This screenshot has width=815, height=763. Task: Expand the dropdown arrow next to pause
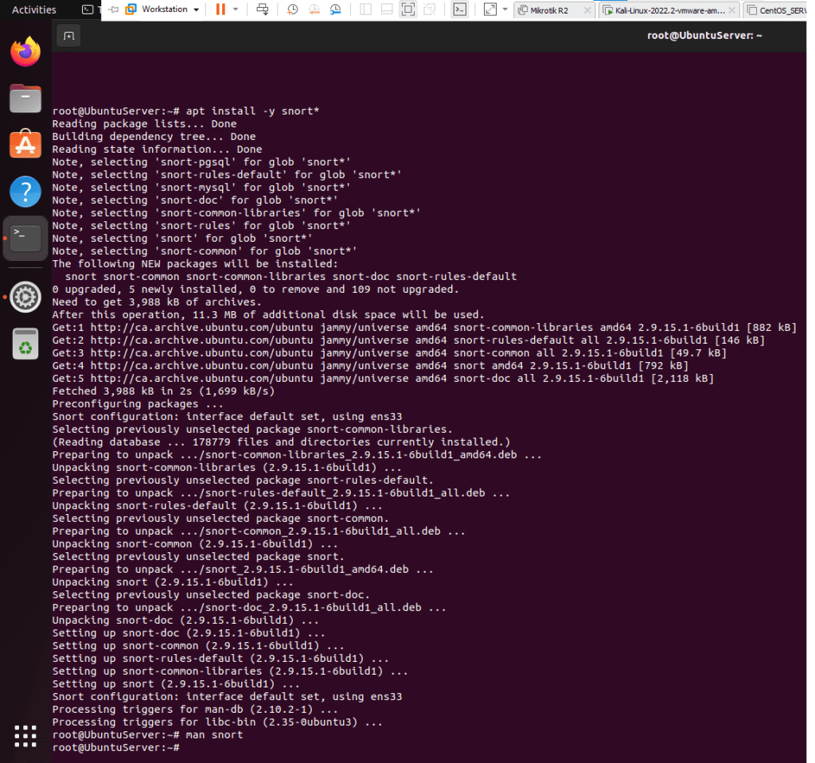coord(236,10)
